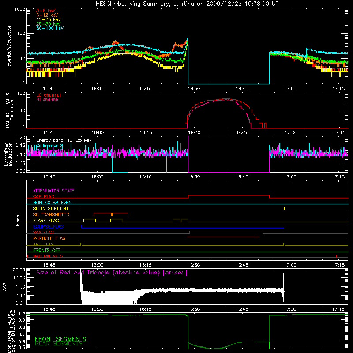
Task: Click the 0.7 tick on livetime axis
Action: [x=22, y=334]
